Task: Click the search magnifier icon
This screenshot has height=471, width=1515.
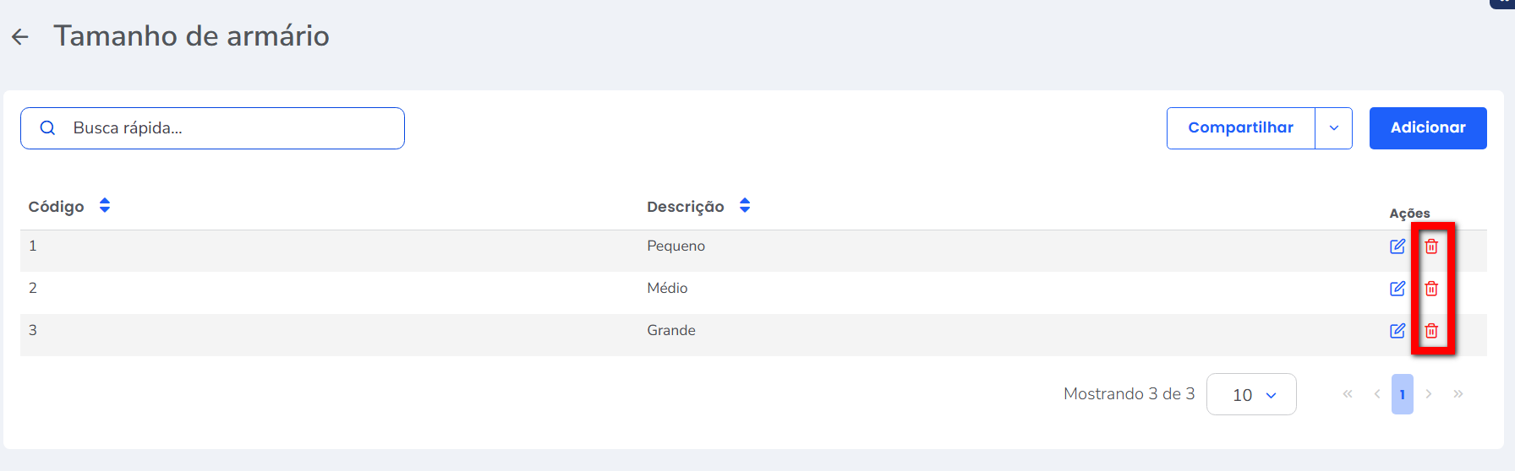Action: (x=48, y=127)
